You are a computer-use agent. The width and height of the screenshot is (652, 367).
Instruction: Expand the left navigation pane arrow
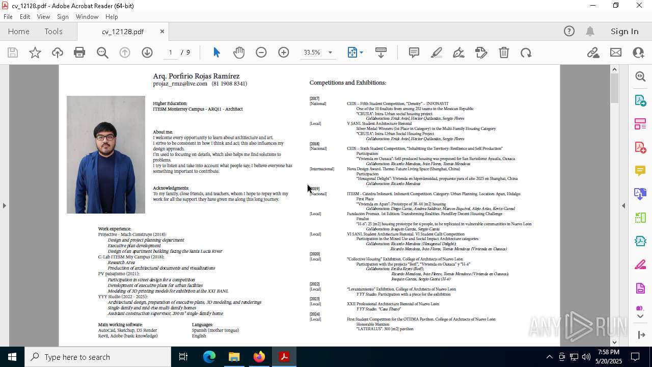(4, 205)
